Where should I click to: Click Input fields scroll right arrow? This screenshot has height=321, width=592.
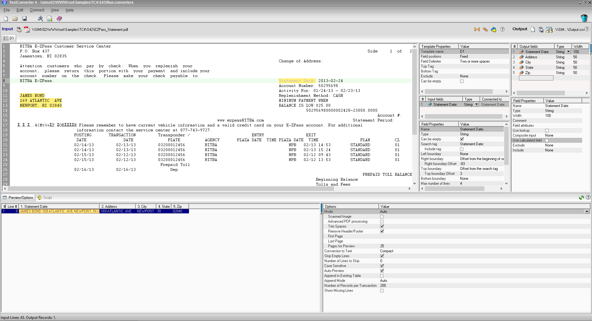506,117
